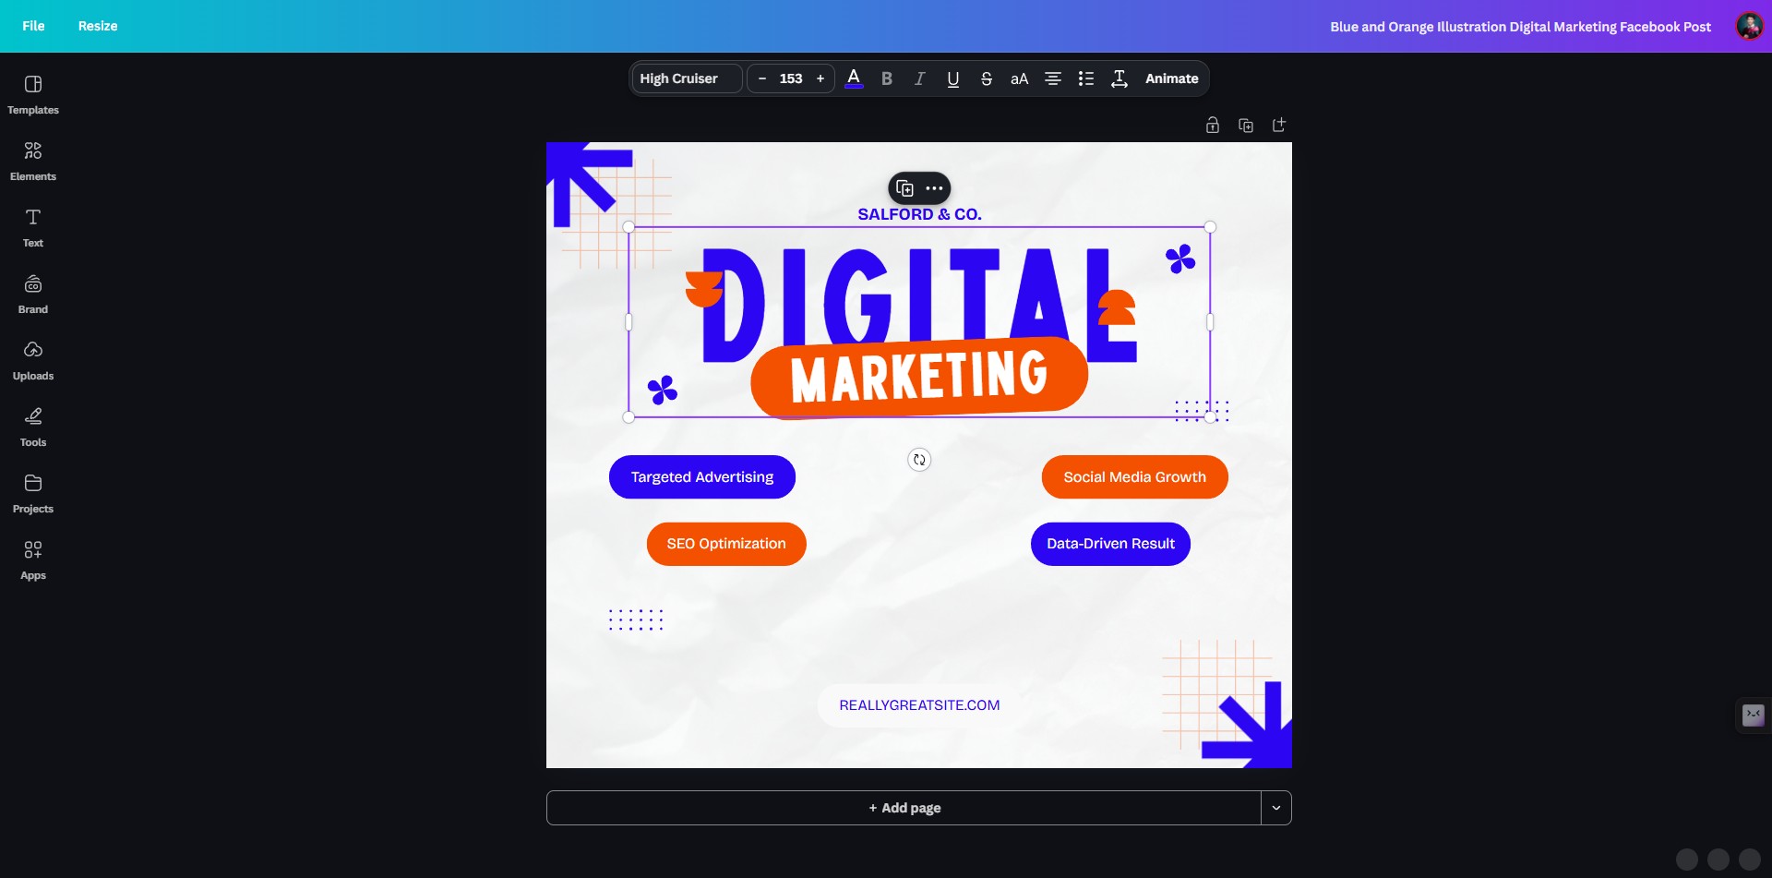1772x878 pixels.
Task: Toggle underline formatting
Action: (x=953, y=78)
